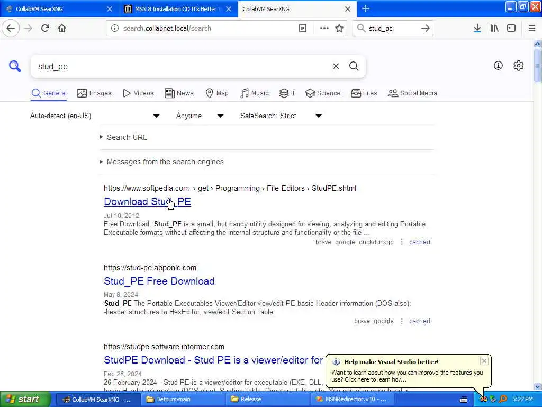Switch to the Map search category
Screen dimensions: 542x407
(x=216, y=93)
